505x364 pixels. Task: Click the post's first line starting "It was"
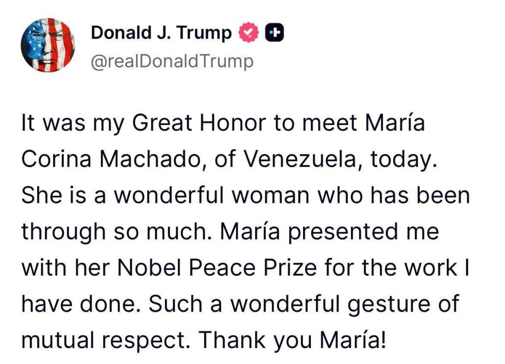coord(223,125)
